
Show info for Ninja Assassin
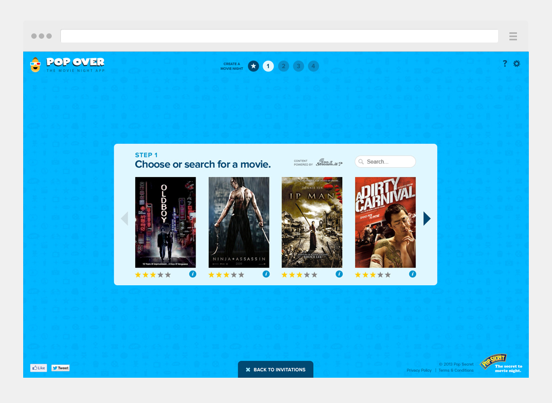(266, 274)
